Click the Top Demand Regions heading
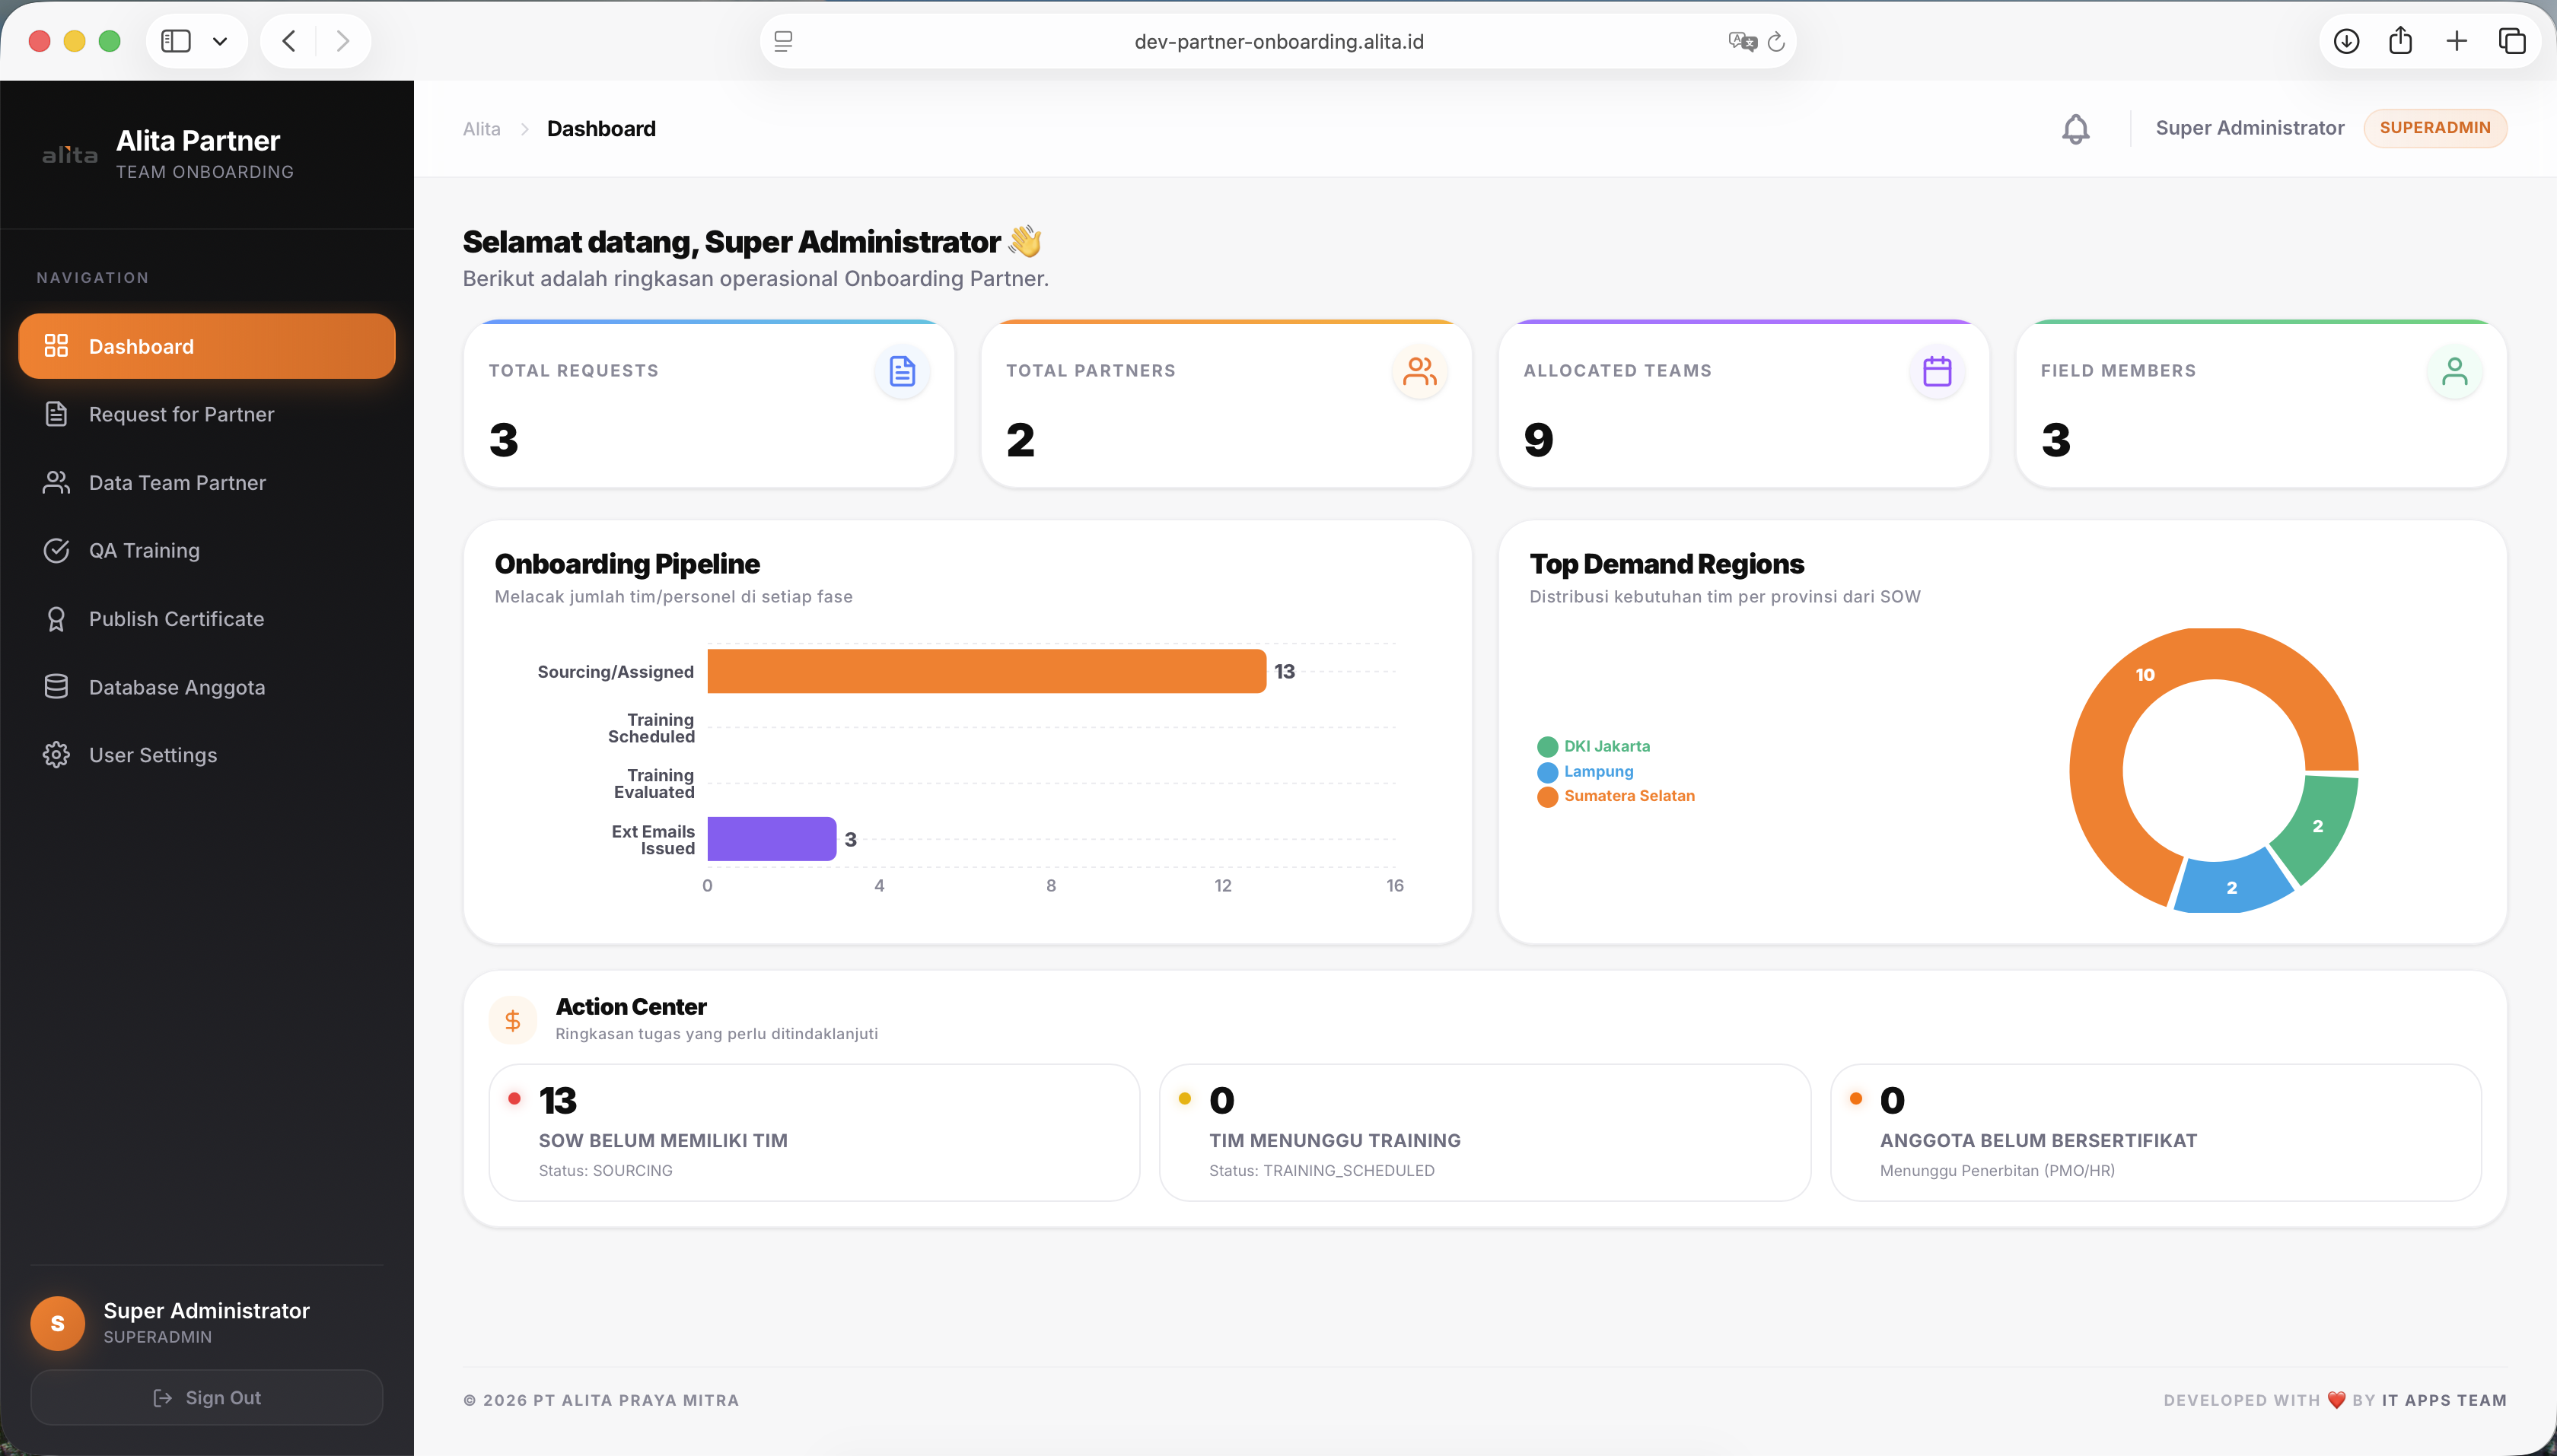 (1667, 564)
